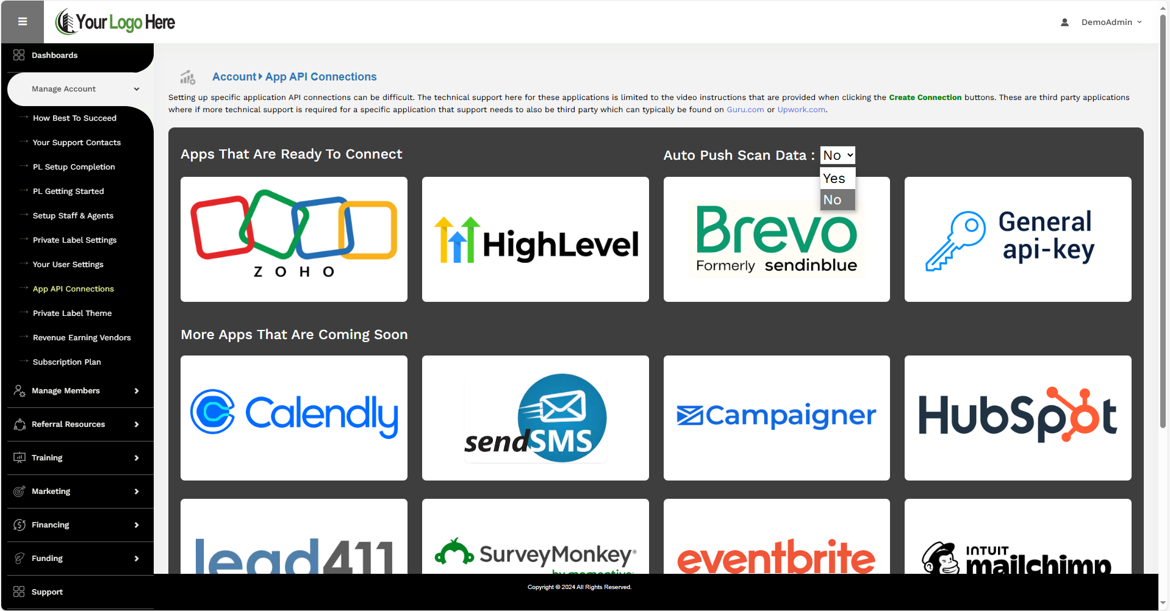The width and height of the screenshot is (1170, 611).
Task: Click the breadcrumb analytics chart icon
Action: [188, 77]
